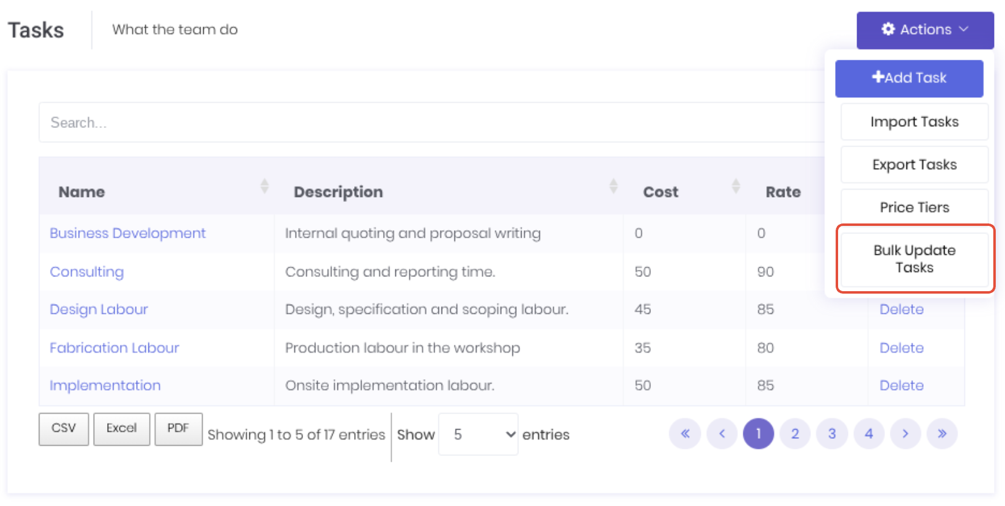1005x506 pixels.
Task: Export table with the PDF button
Action: [x=178, y=428]
